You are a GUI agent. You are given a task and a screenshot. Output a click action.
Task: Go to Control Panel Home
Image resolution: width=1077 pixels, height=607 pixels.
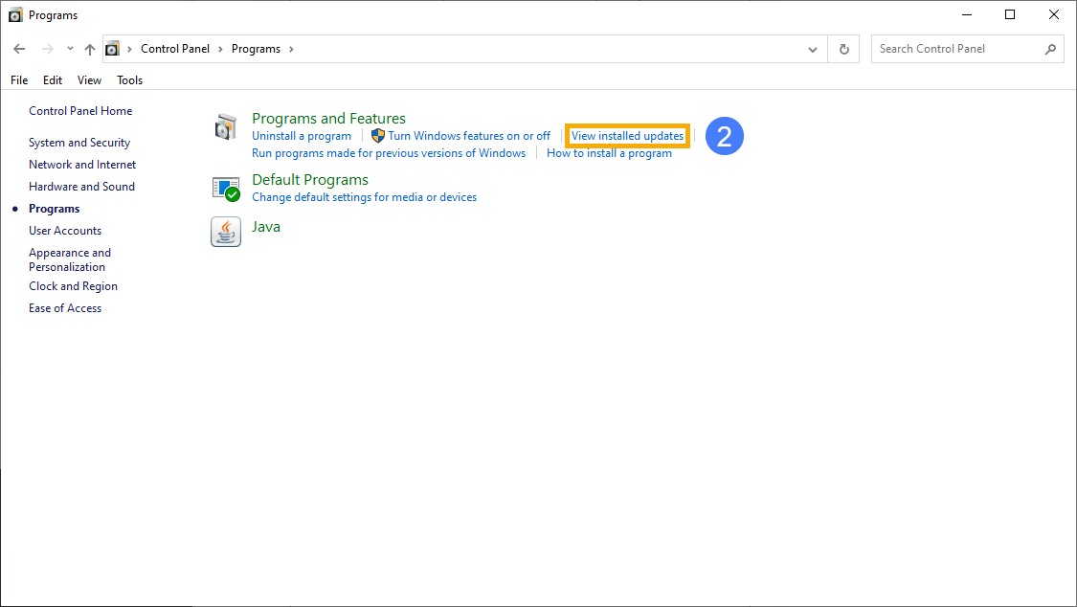[x=80, y=111]
